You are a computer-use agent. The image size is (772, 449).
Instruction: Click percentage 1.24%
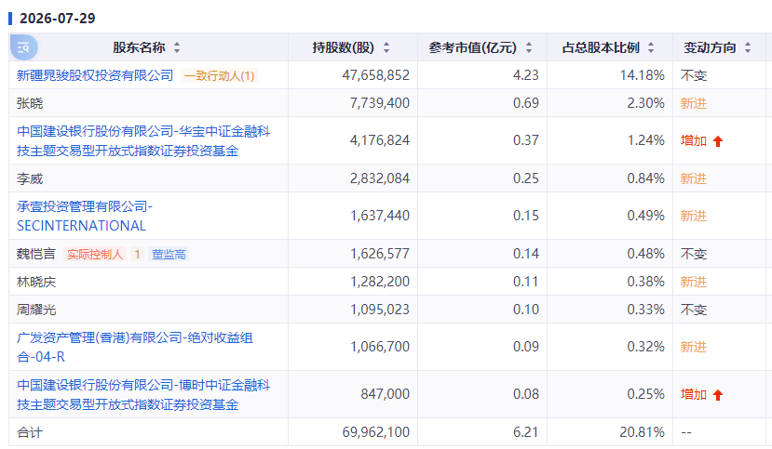coord(645,140)
